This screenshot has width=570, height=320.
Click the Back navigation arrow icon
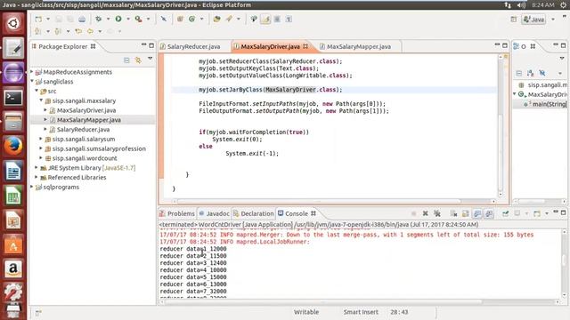[90, 32]
